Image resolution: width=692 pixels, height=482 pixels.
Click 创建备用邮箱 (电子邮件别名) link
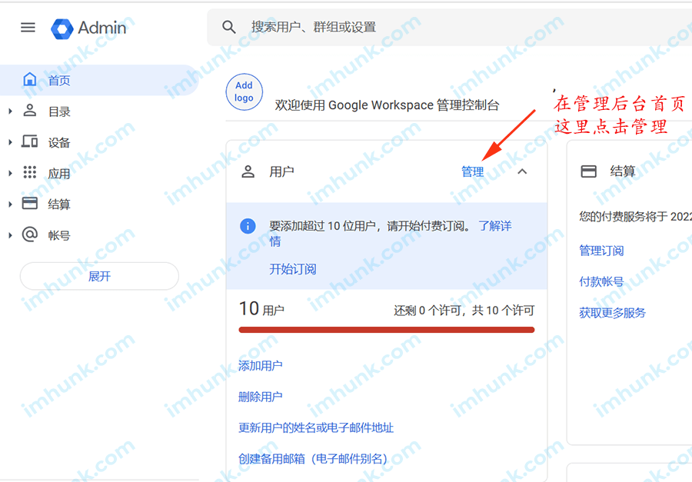pyautogui.click(x=312, y=459)
